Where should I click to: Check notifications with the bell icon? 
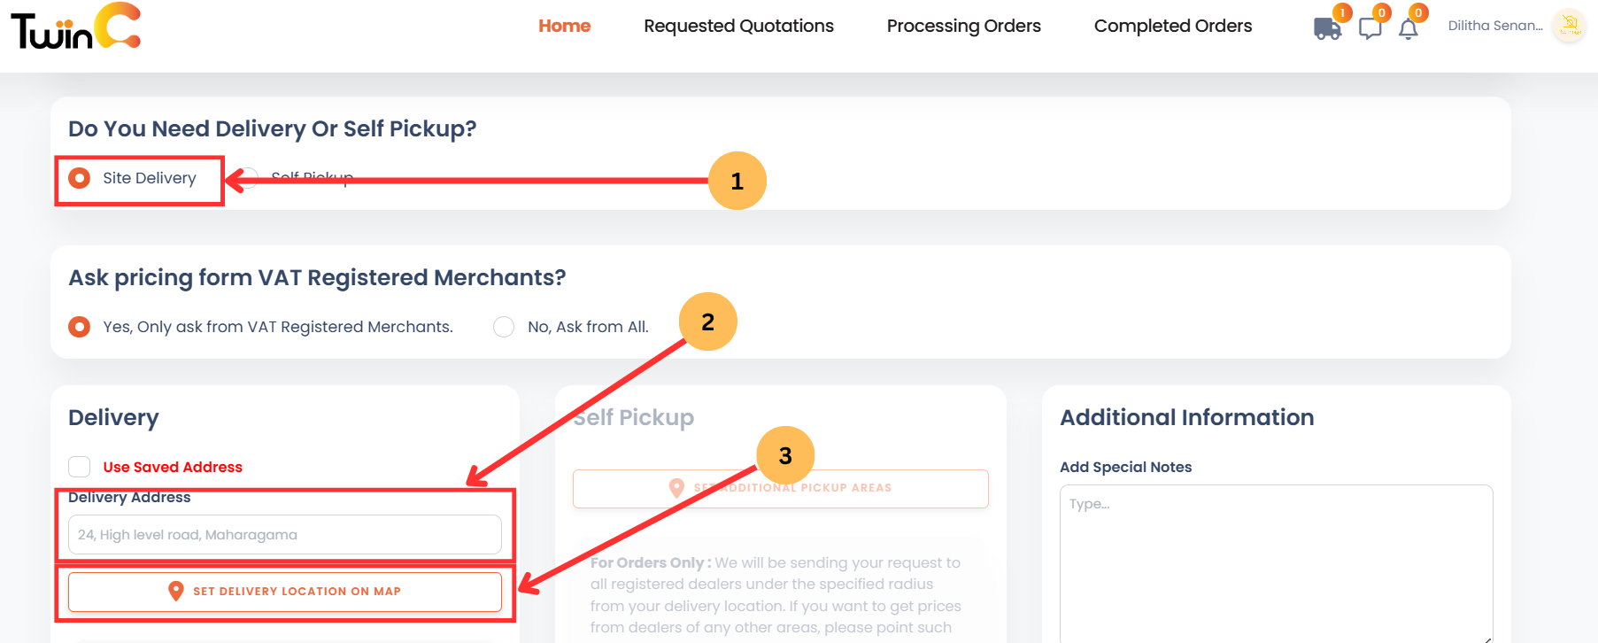pyautogui.click(x=1409, y=29)
